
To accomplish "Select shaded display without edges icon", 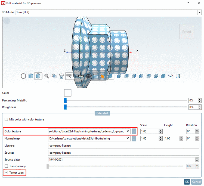I will click(30, 76).
